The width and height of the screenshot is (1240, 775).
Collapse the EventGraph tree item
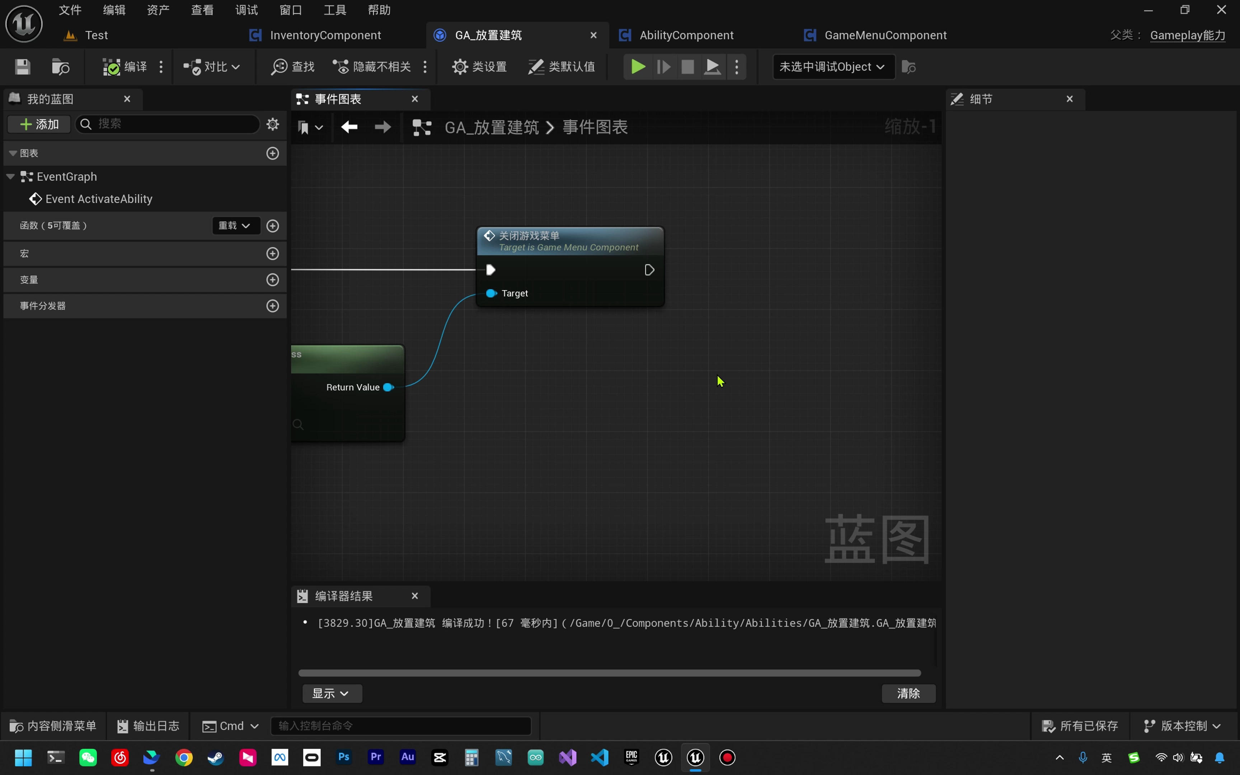(10, 176)
